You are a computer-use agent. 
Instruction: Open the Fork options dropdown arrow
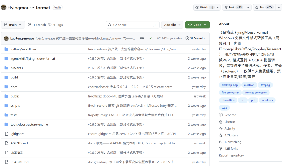[248, 7]
